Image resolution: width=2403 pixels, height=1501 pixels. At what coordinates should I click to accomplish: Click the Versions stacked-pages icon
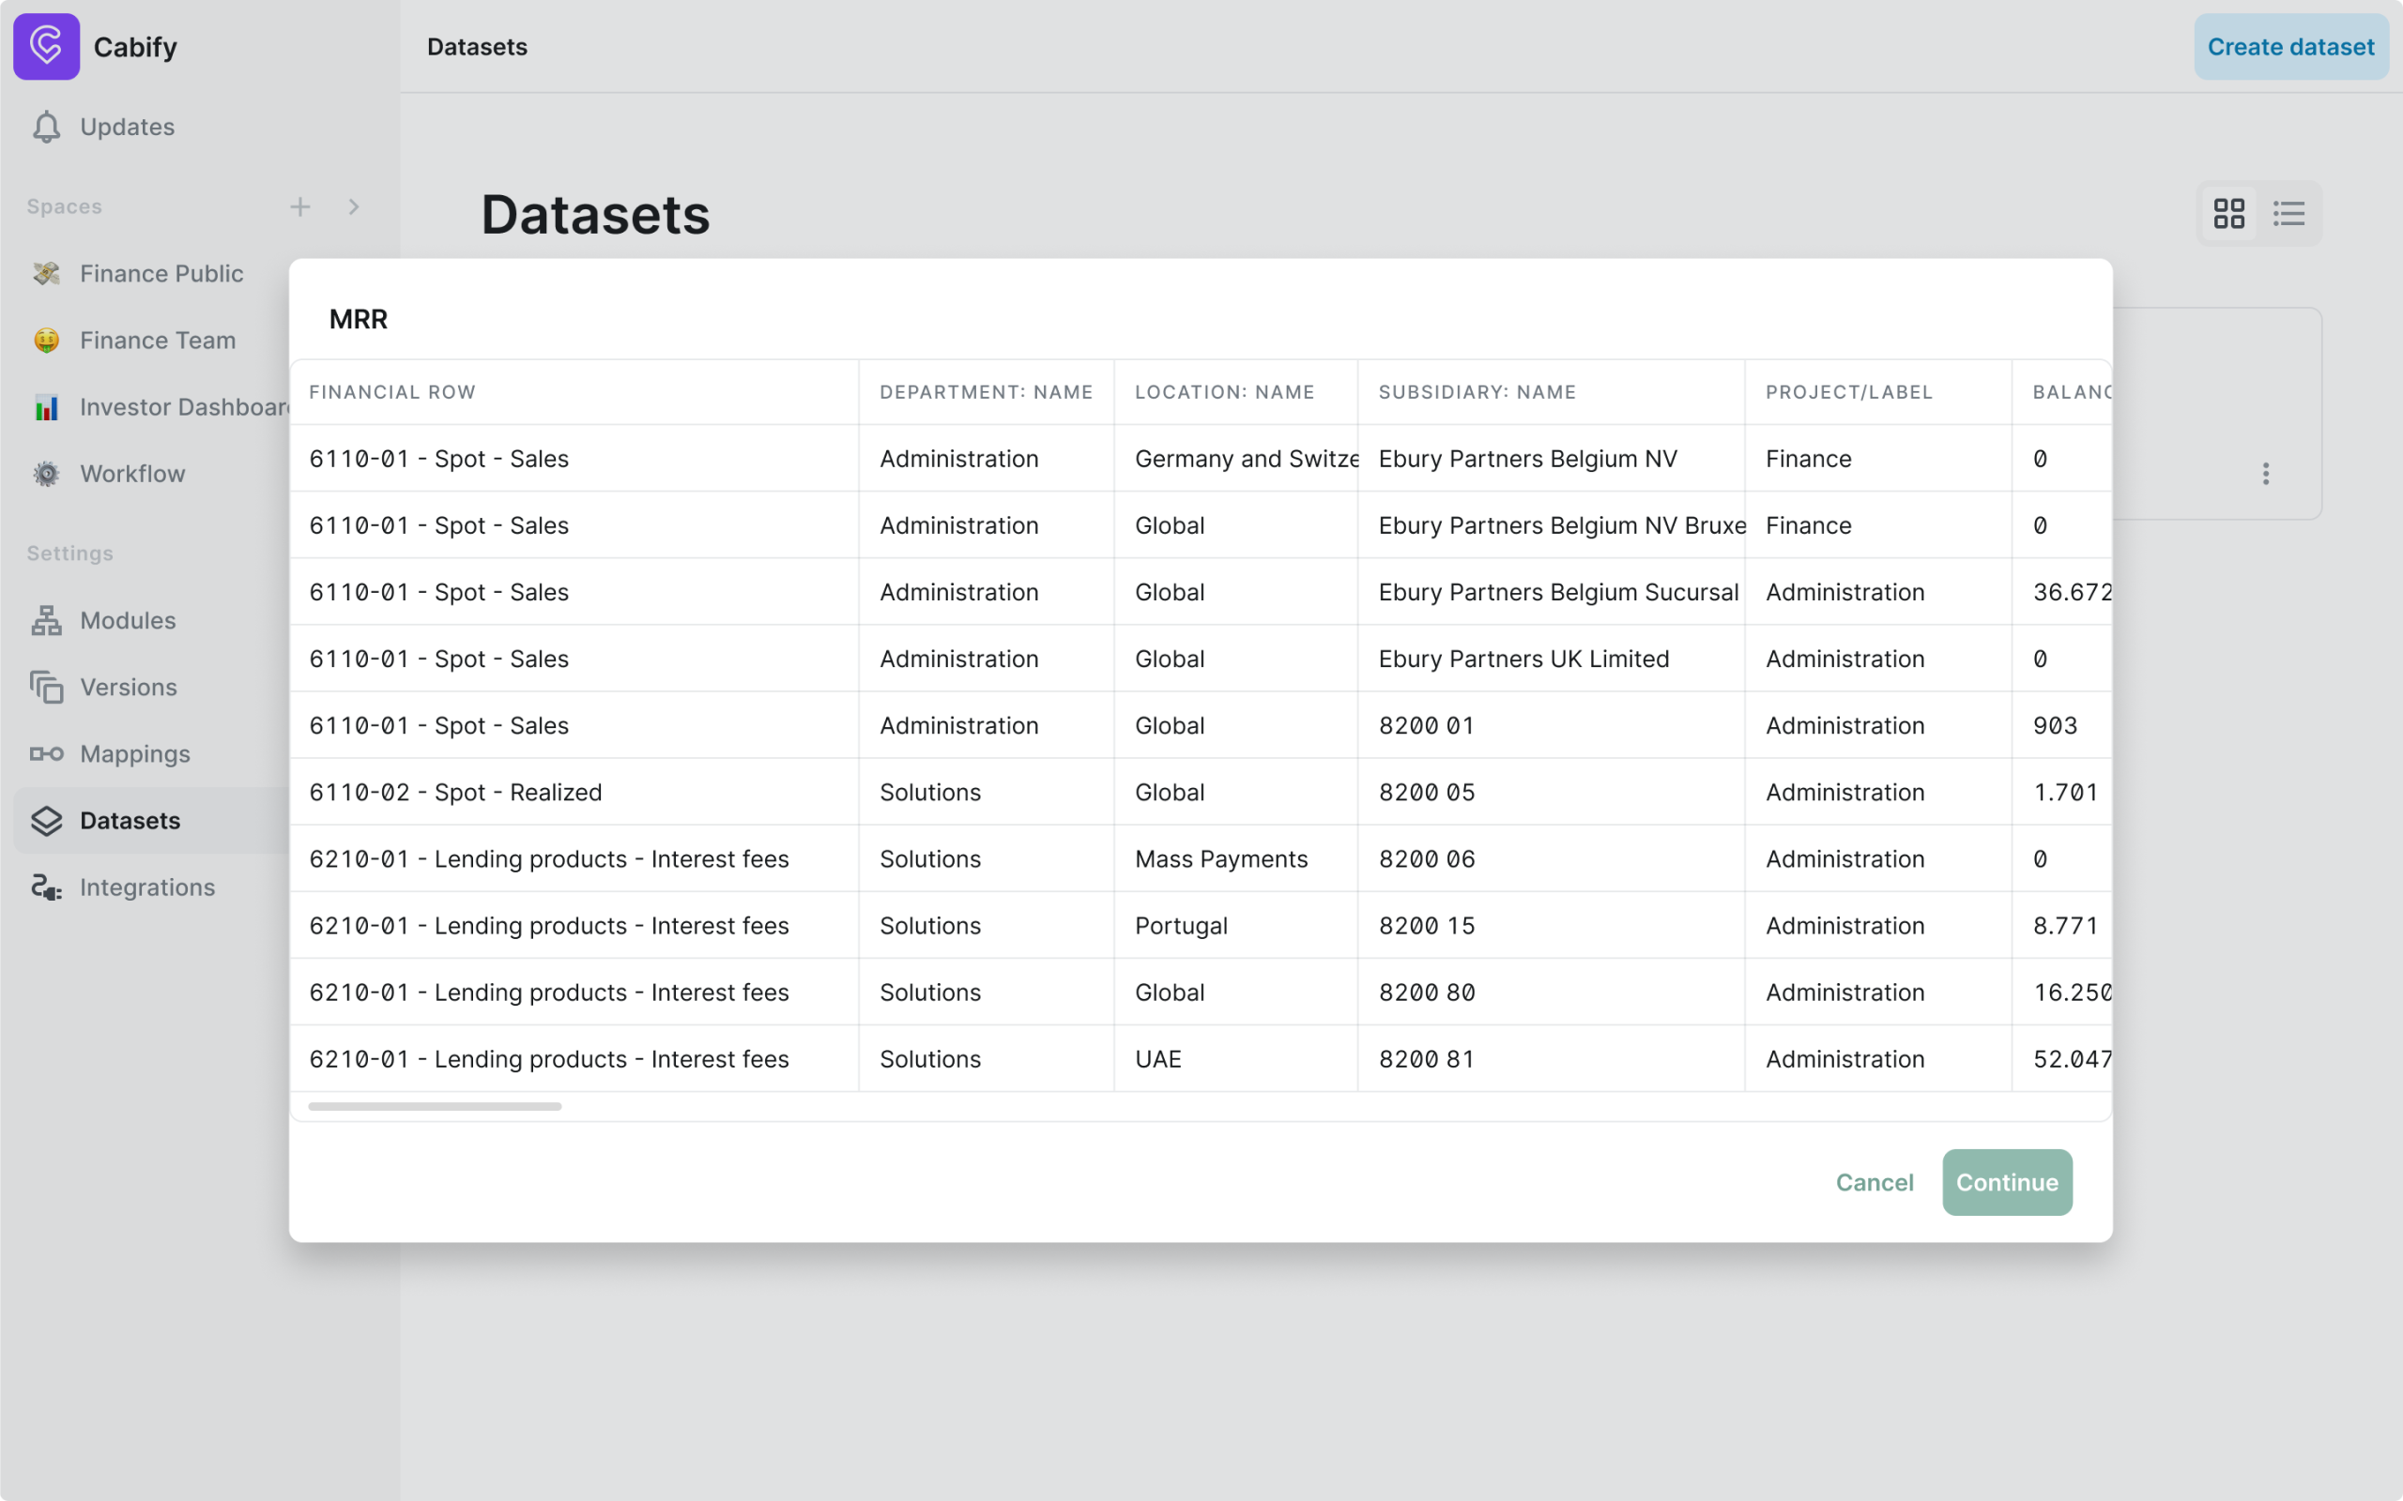pos(47,687)
